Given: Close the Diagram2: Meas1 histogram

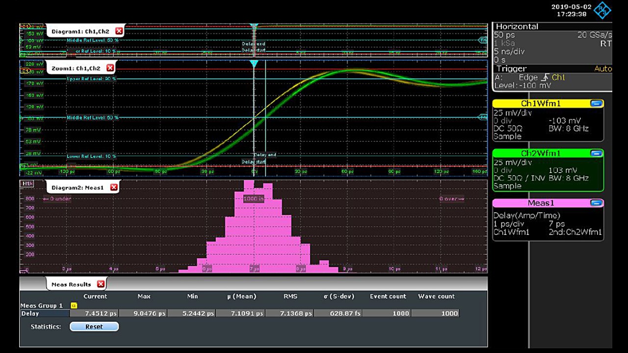Looking at the screenshot, I should coord(114,187).
